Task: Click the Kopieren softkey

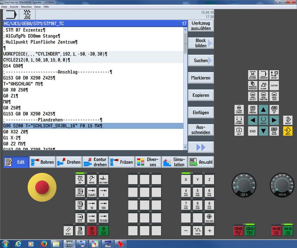Action: [200, 95]
